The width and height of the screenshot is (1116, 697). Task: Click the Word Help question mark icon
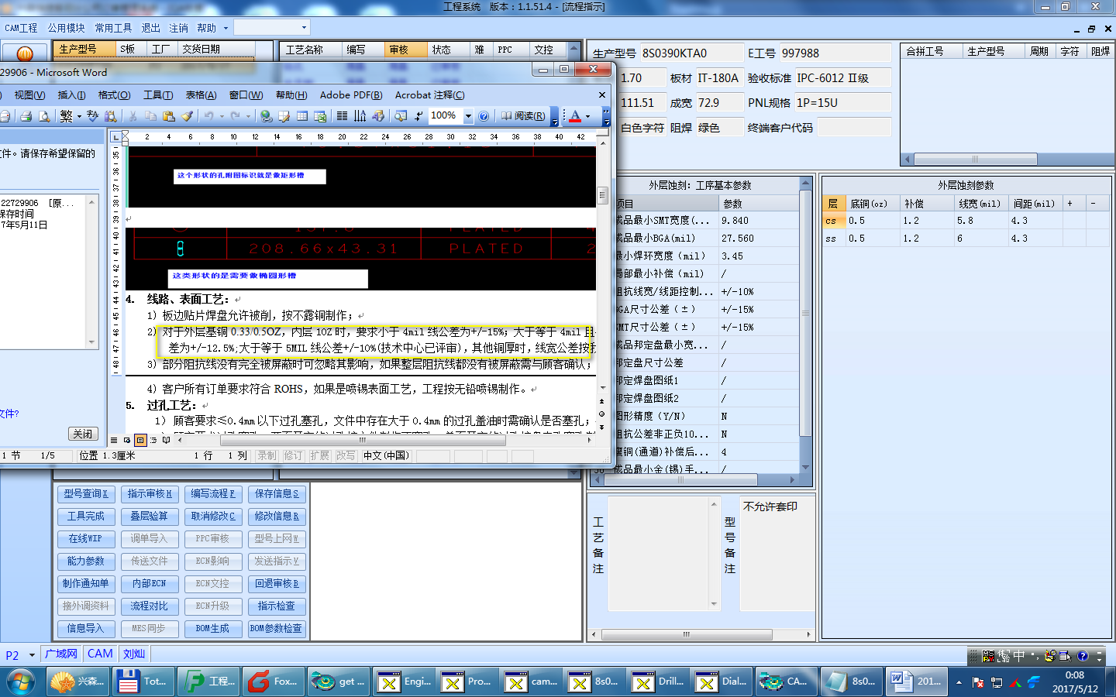tap(484, 116)
